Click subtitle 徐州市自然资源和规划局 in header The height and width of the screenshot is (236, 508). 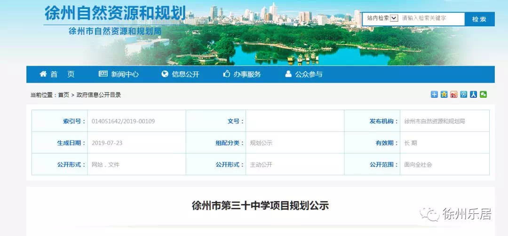tap(115, 31)
